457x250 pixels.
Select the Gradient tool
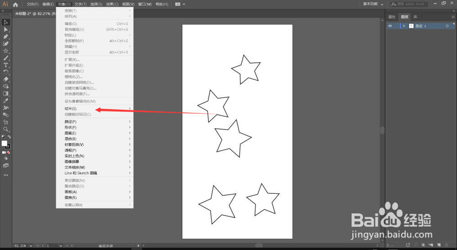click(x=5, y=94)
